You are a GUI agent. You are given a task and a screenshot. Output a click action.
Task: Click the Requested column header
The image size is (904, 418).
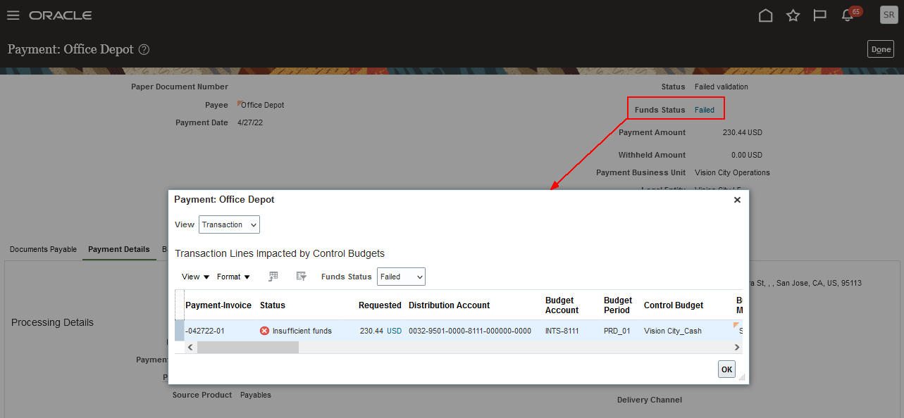coord(380,305)
